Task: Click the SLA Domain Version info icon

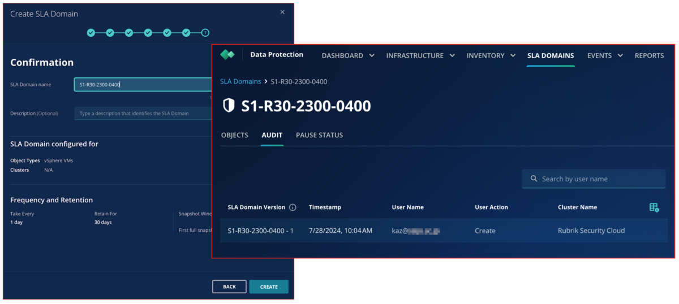Action: point(293,207)
